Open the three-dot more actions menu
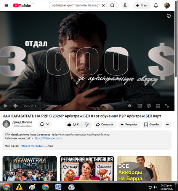 click(x=168, y=125)
